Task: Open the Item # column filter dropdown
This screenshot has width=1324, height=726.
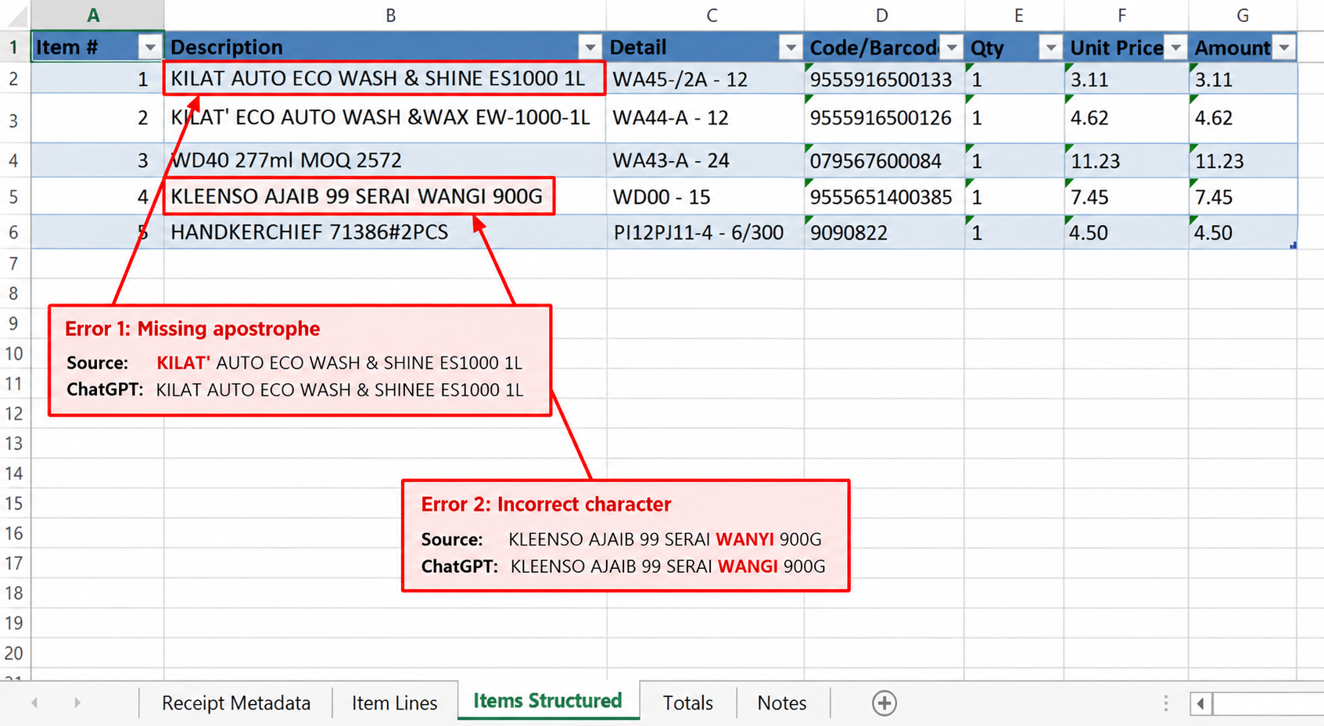Action: [x=149, y=48]
